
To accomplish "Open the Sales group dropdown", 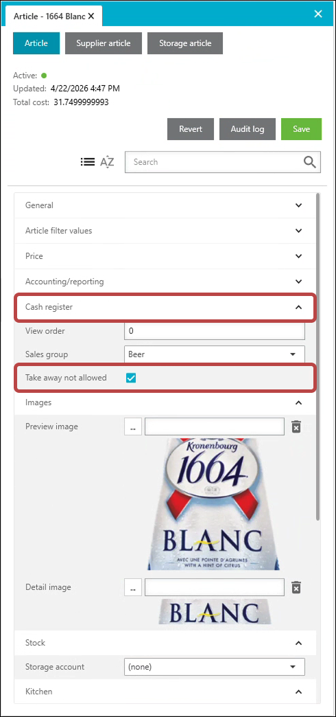I will click(215, 354).
